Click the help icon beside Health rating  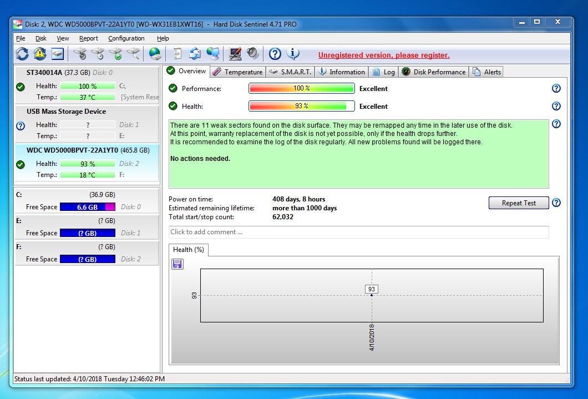tap(556, 106)
